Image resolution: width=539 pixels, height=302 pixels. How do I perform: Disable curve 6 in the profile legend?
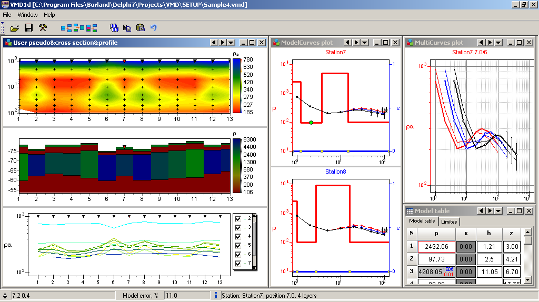[x=238, y=254]
